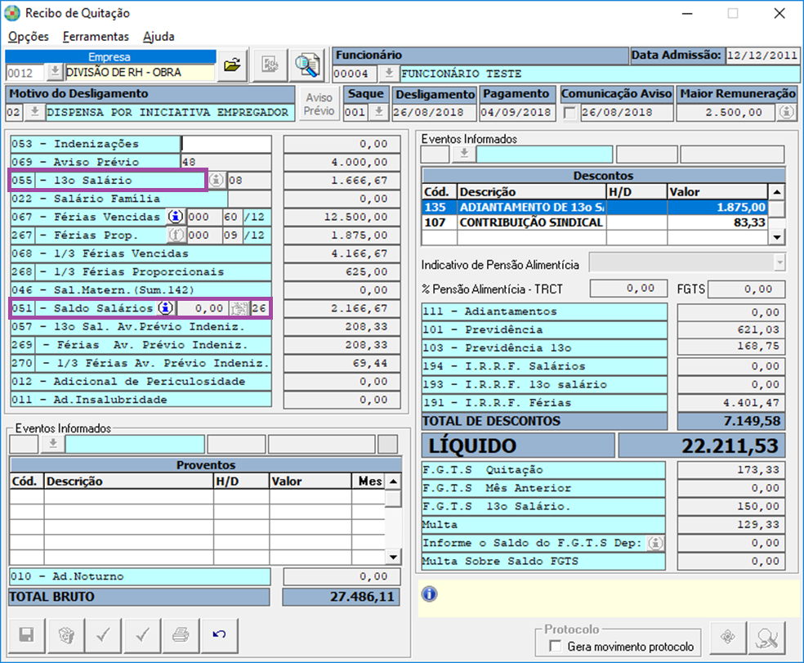804x663 pixels.
Task: Open the Ferramentas menu
Action: (x=96, y=37)
